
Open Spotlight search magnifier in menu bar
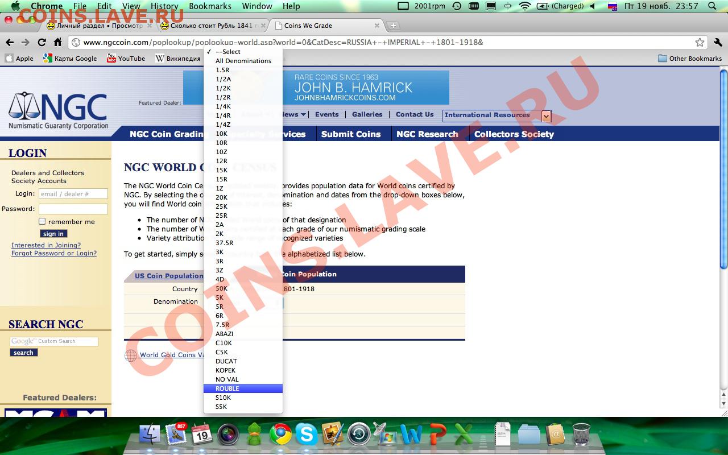coord(712,6)
